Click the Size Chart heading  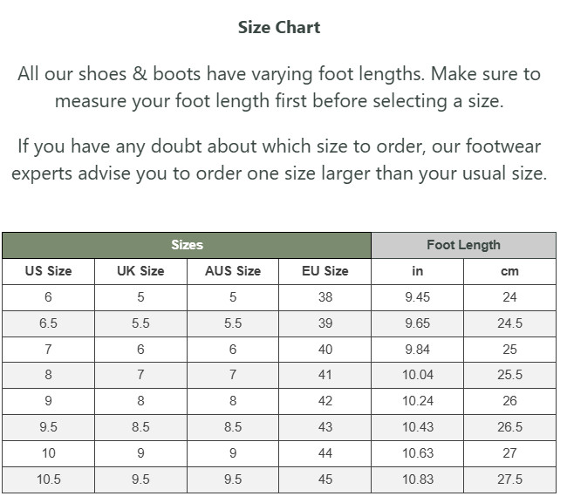click(x=279, y=28)
